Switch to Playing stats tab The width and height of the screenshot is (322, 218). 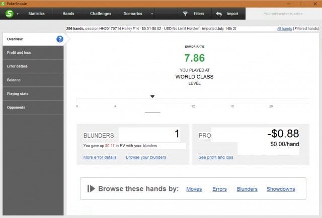33,94
